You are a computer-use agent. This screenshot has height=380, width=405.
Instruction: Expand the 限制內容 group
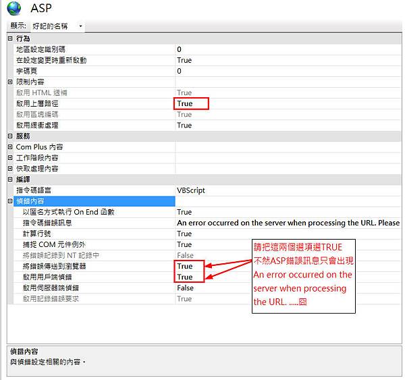point(10,82)
